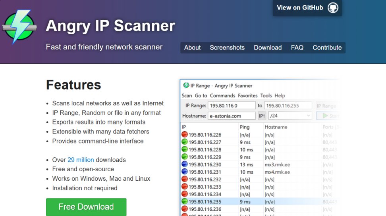The width and height of the screenshot is (386, 216).
Task: Click red status icon for 195.80.116.233
Action: pos(185,186)
